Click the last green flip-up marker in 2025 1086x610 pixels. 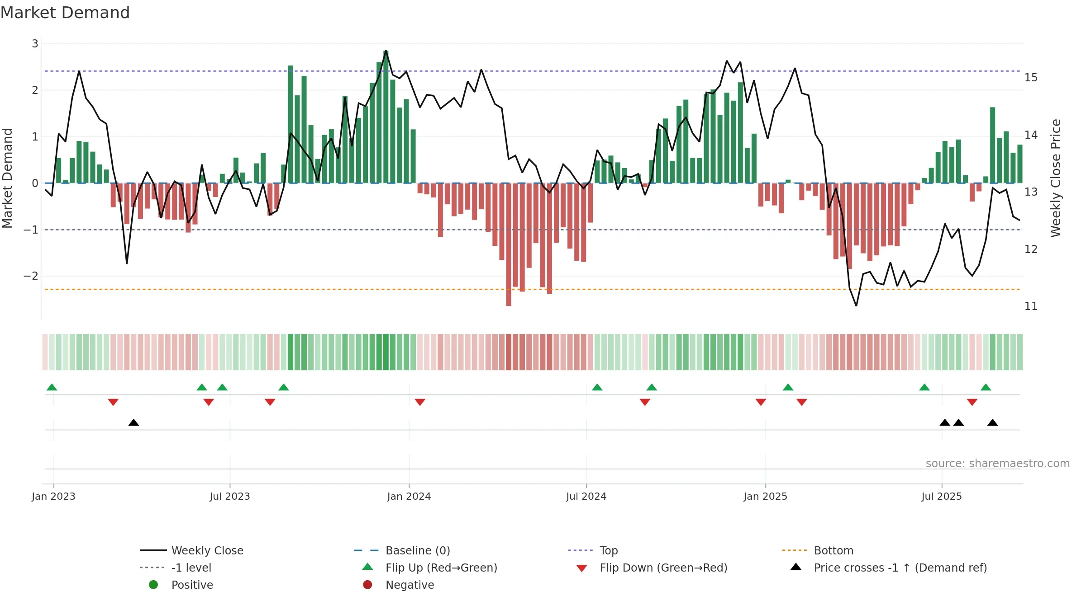(x=986, y=387)
